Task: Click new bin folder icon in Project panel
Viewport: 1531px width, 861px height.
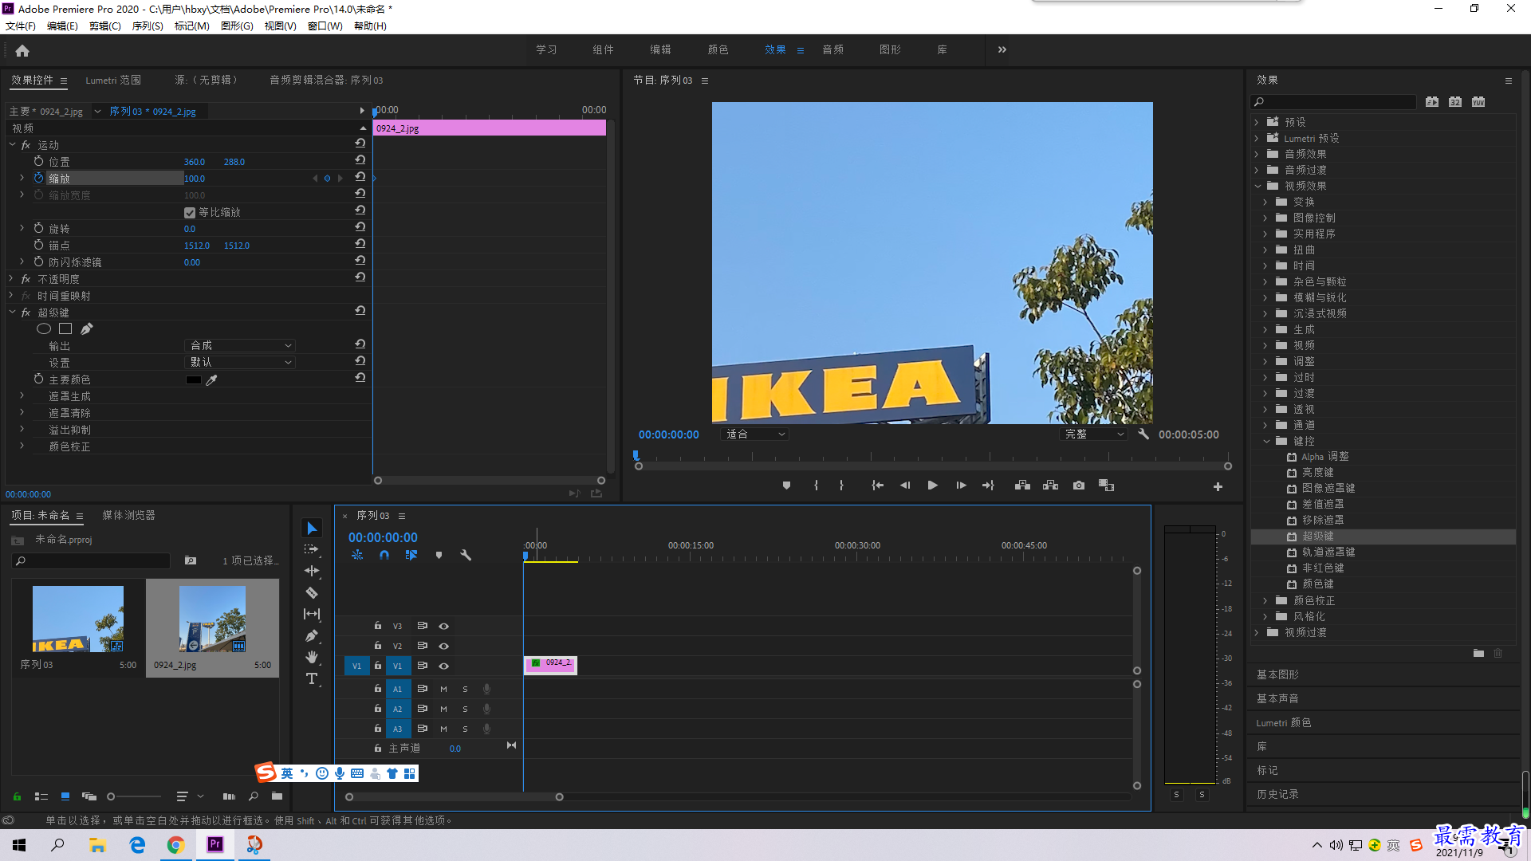Action: point(277,796)
